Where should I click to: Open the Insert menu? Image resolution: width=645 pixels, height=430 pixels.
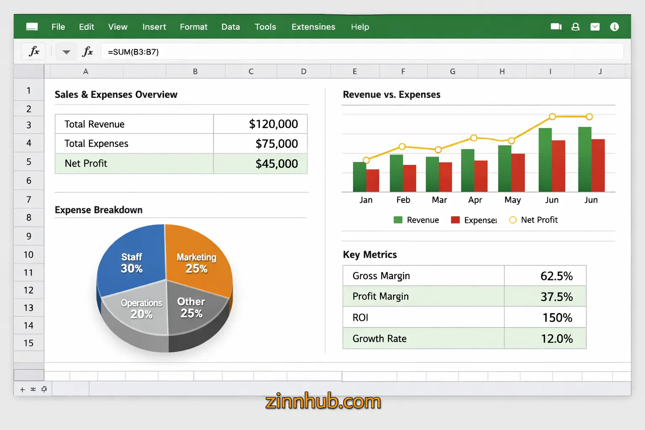pyautogui.click(x=154, y=27)
